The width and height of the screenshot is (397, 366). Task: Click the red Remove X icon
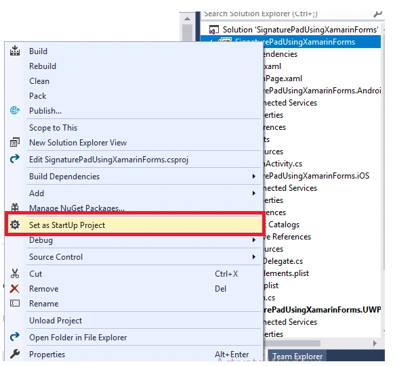[x=15, y=288]
